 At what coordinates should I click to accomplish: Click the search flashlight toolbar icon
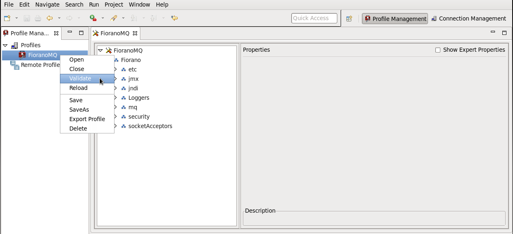pos(114,18)
